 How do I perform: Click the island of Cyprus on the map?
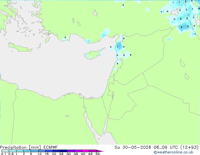coord(94,54)
